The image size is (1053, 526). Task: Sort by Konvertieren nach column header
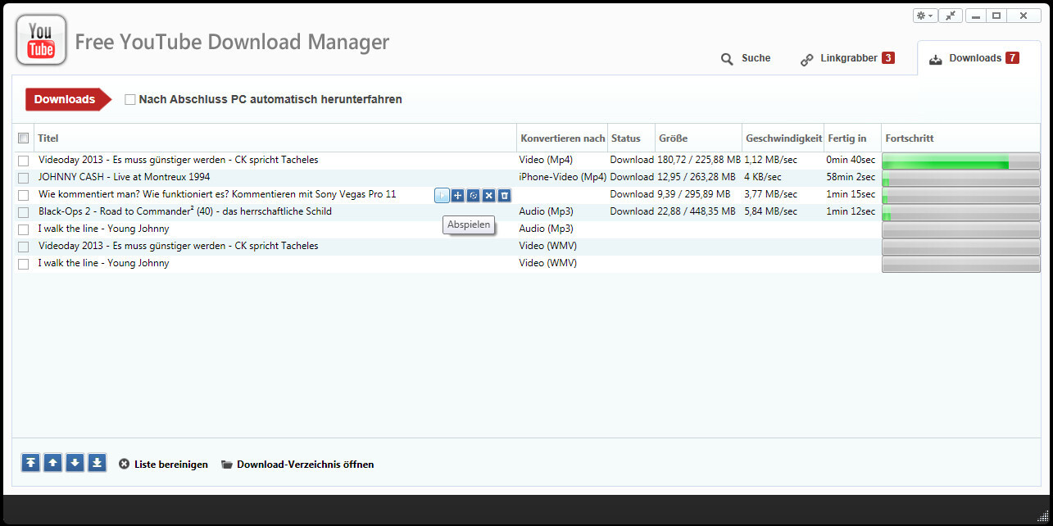tap(561, 138)
